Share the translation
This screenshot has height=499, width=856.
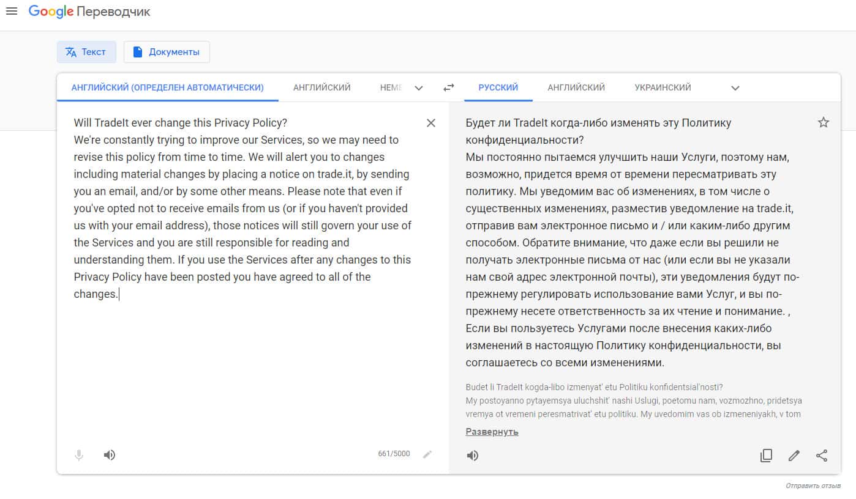[x=822, y=456]
